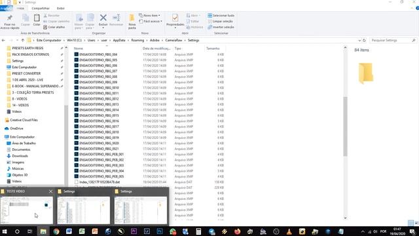Viewport: 419px width, 236px height.
Task: Click the Pesquisar Settings search field
Action: (x=393, y=41)
